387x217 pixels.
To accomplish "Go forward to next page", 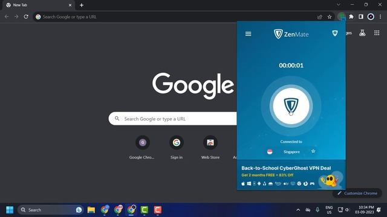I will click(16, 17).
